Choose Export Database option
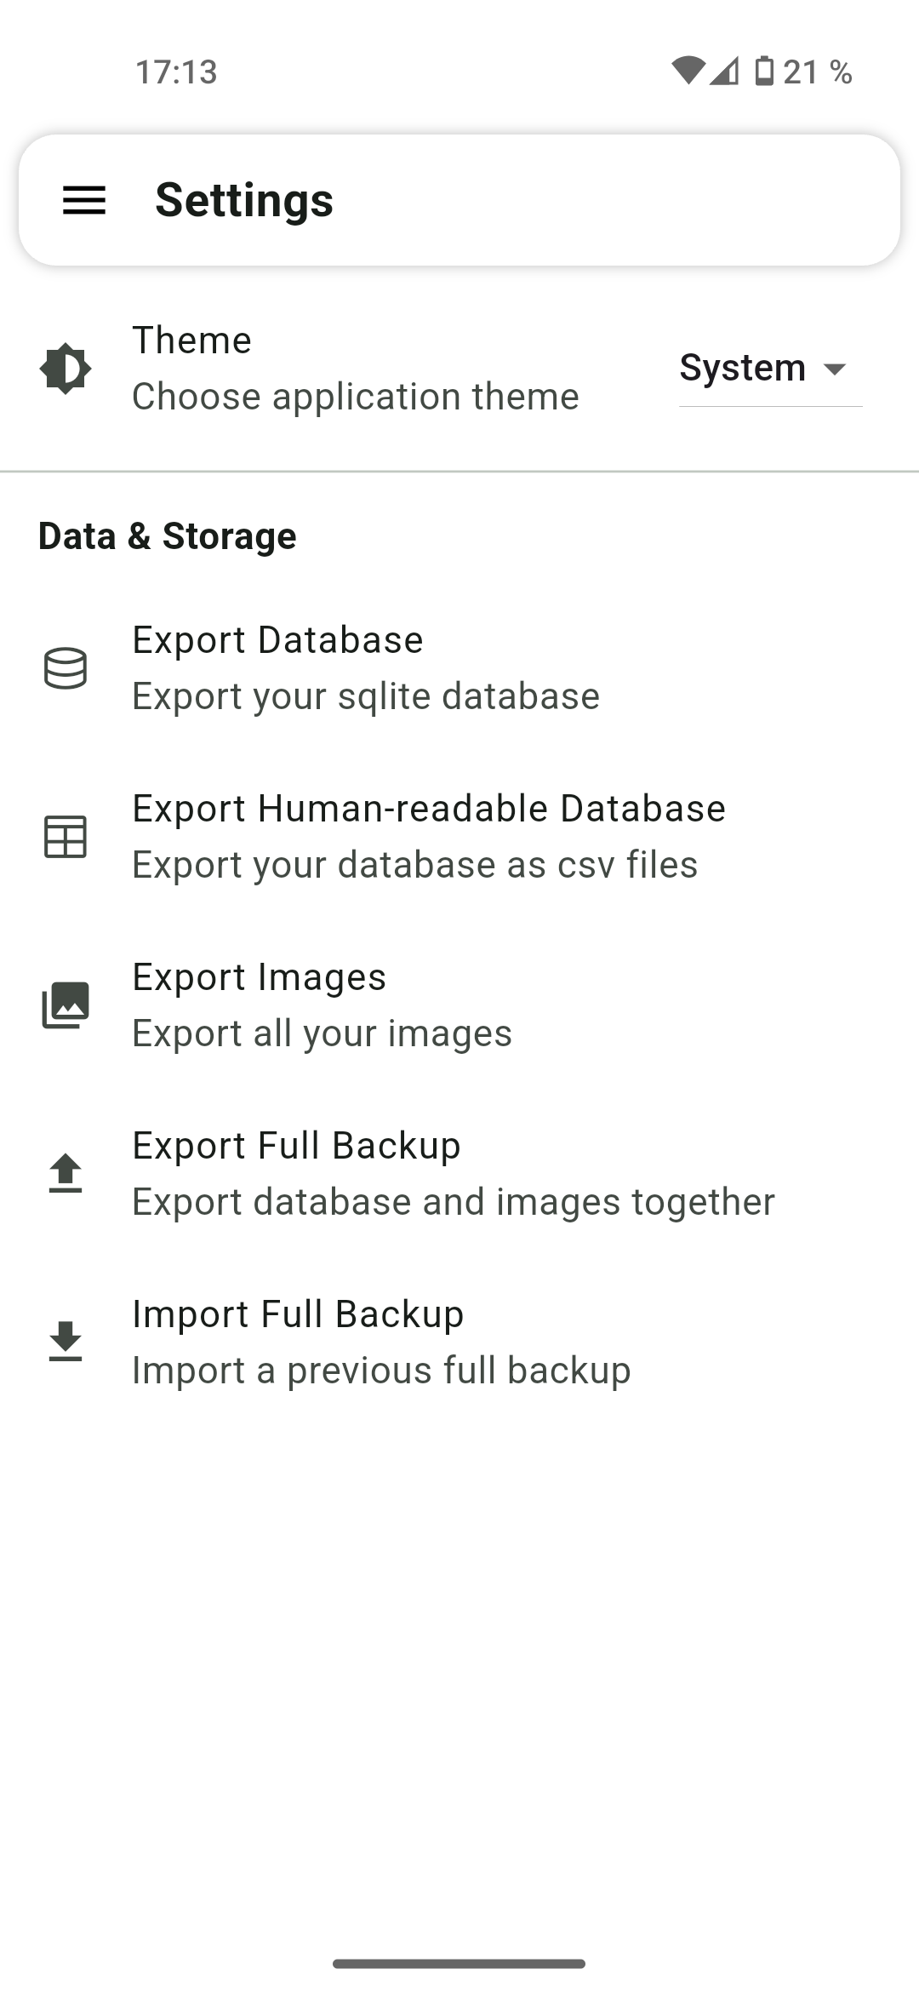The image size is (919, 1992). point(459,668)
